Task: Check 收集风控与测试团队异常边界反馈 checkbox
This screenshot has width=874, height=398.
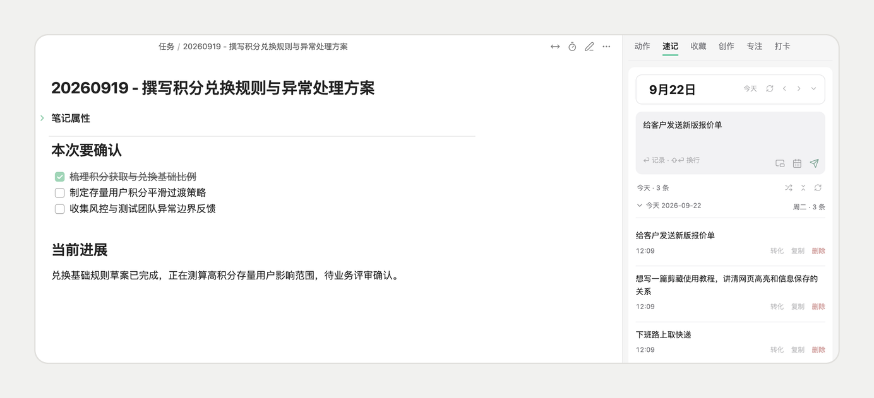Action: pos(60,209)
